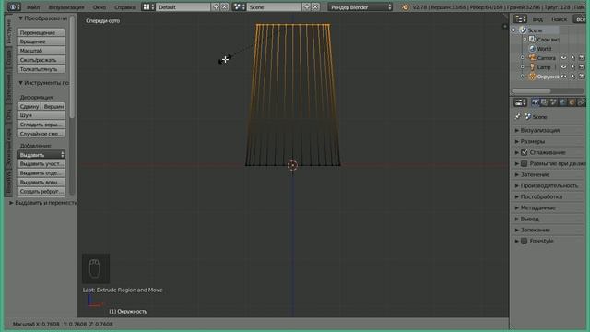Open the Визуализация menu in the header

point(66,7)
